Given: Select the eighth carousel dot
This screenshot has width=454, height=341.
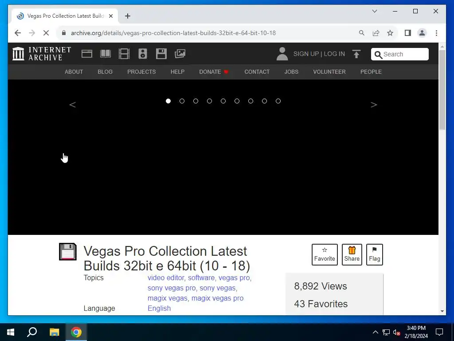Looking at the screenshot, I should pyautogui.click(x=264, y=101).
